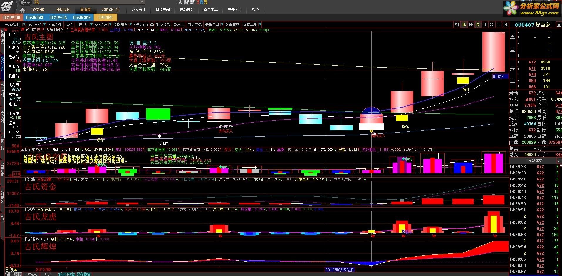Open the back button history dropdown
The height and width of the screenshot is (276, 562).
pyautogui.click(x=29, y=3)
